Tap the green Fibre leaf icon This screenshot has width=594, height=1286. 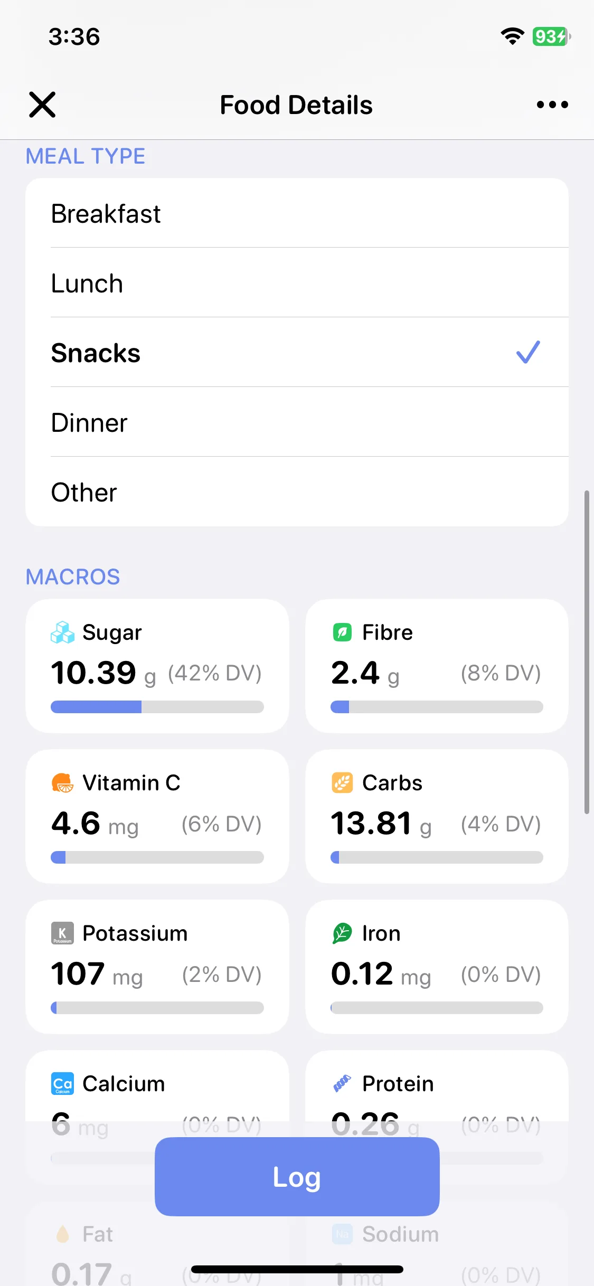tap(342, 632)
